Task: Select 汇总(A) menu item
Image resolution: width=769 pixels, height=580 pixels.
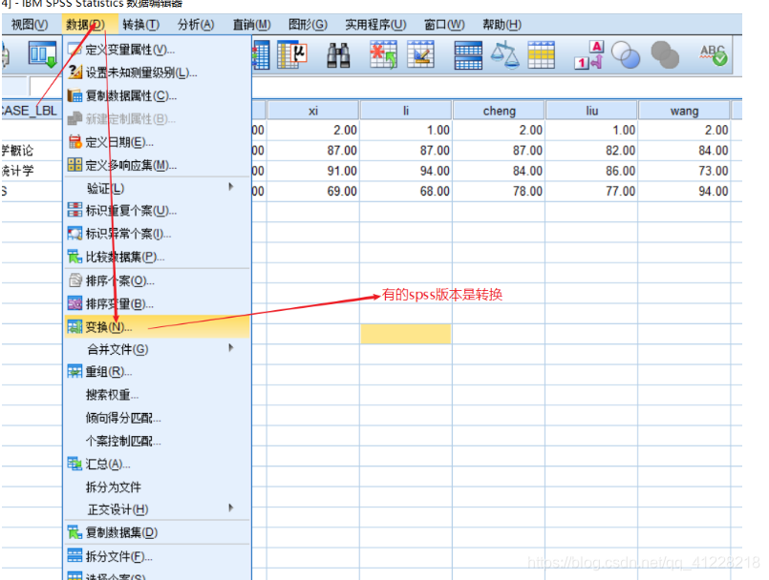Action: tap(157, 464)
